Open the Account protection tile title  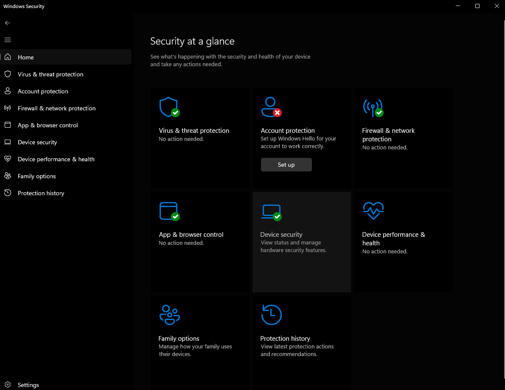point(288,130)
